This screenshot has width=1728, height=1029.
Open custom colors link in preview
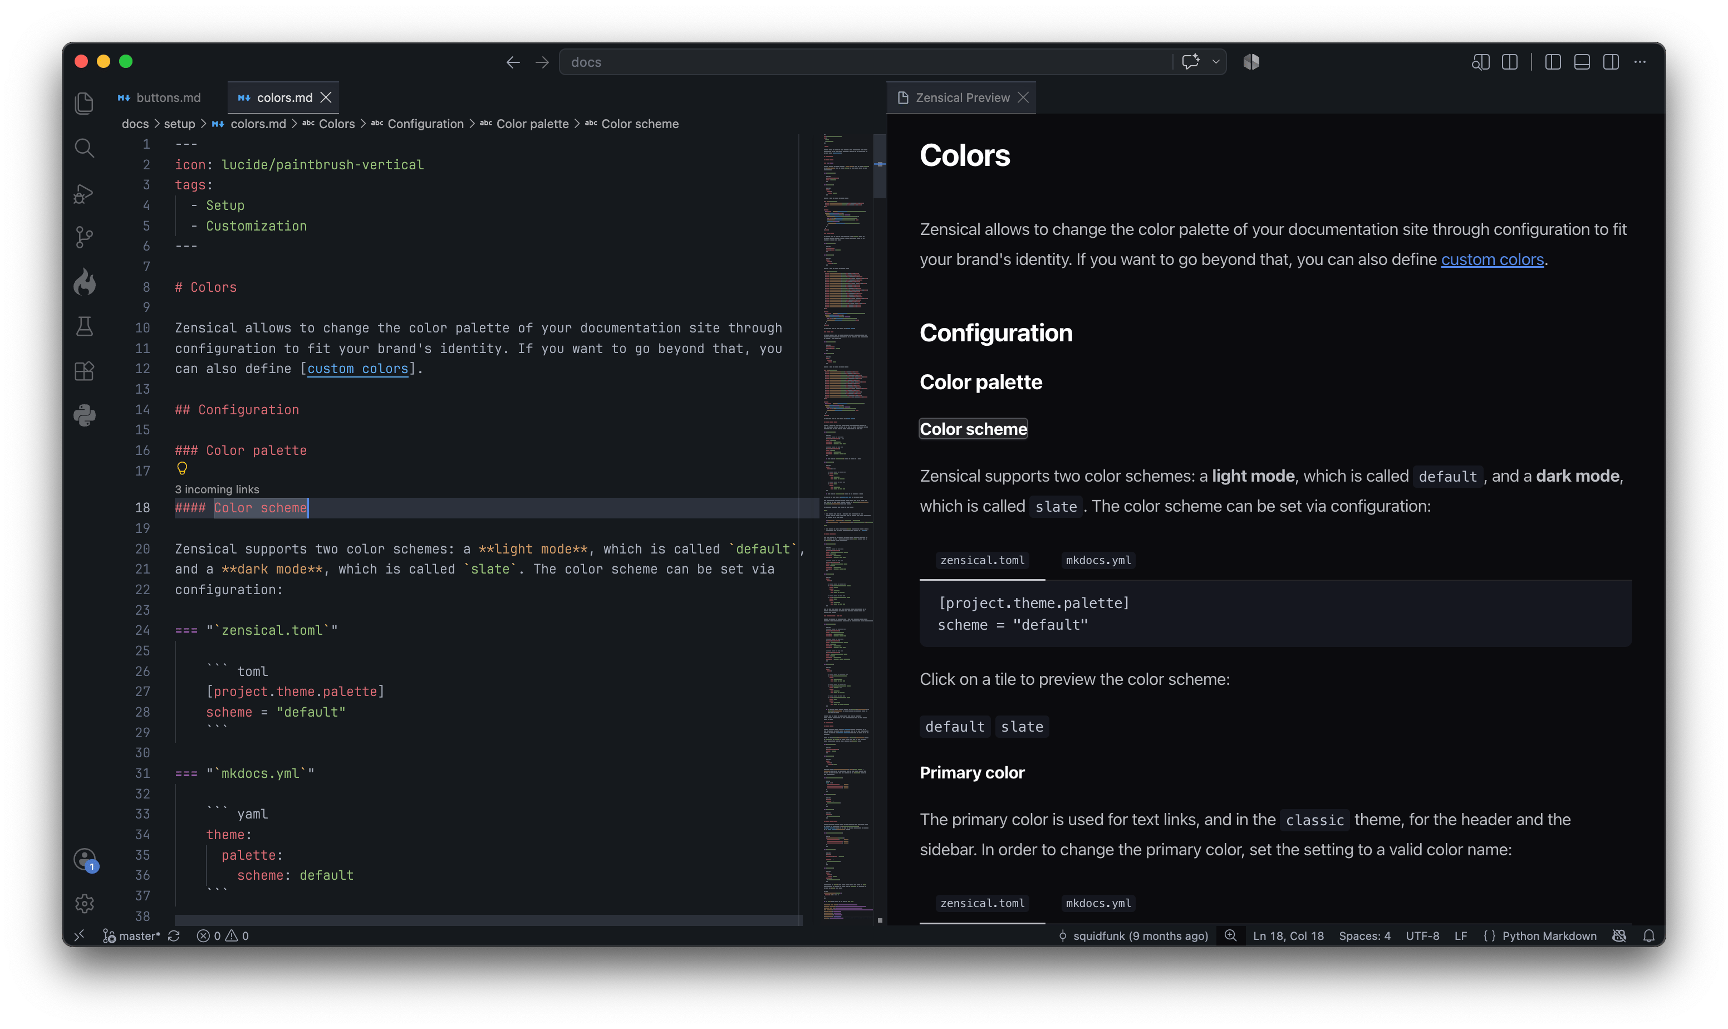pyautogui.click(x=1493, y=259)
